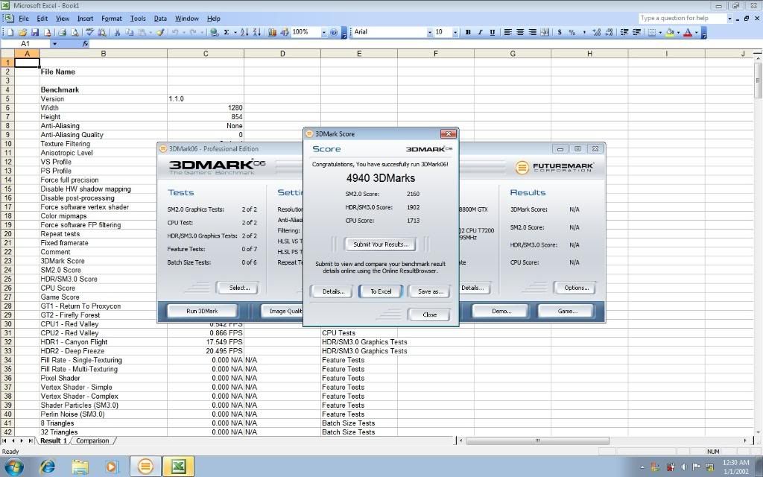Click the Windows Start orb
This screenshot has height=477, width=763.
tap(13, 467)
